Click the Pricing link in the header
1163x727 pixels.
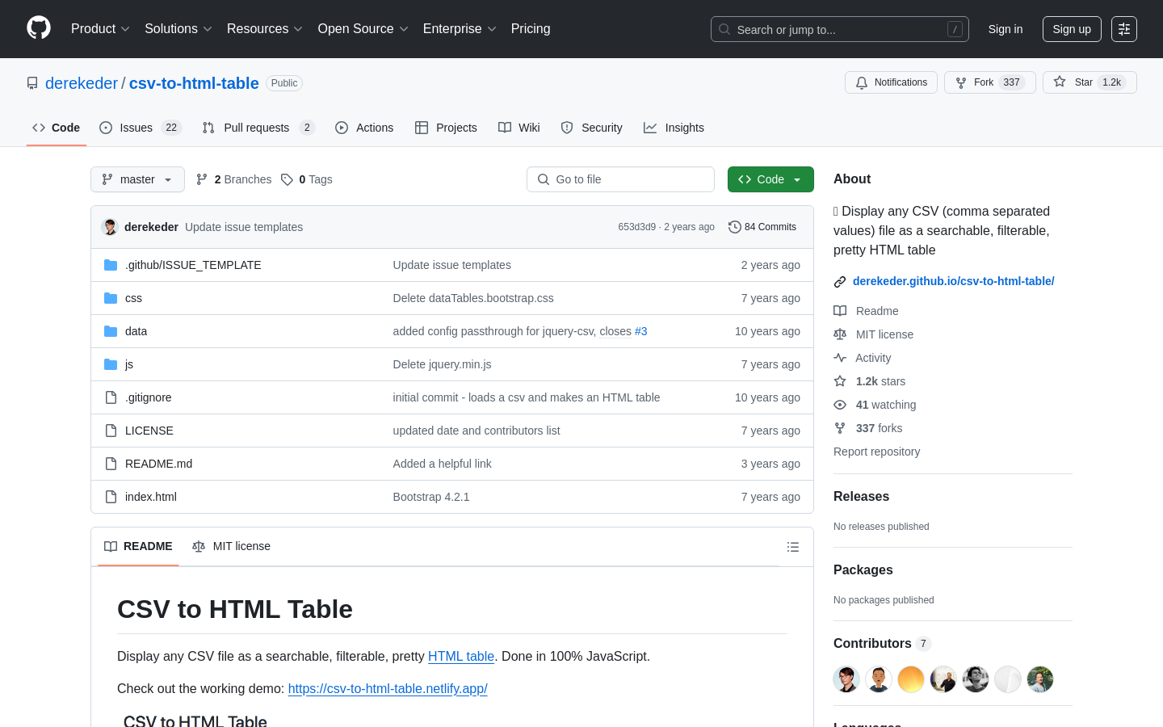(531, 29)
